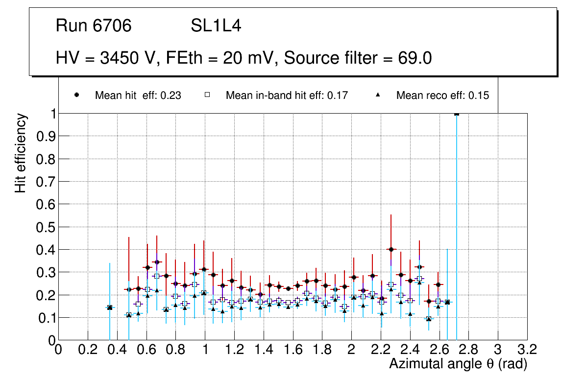
Task: Click the open square marker in the legend
Action: pos(207,95)
